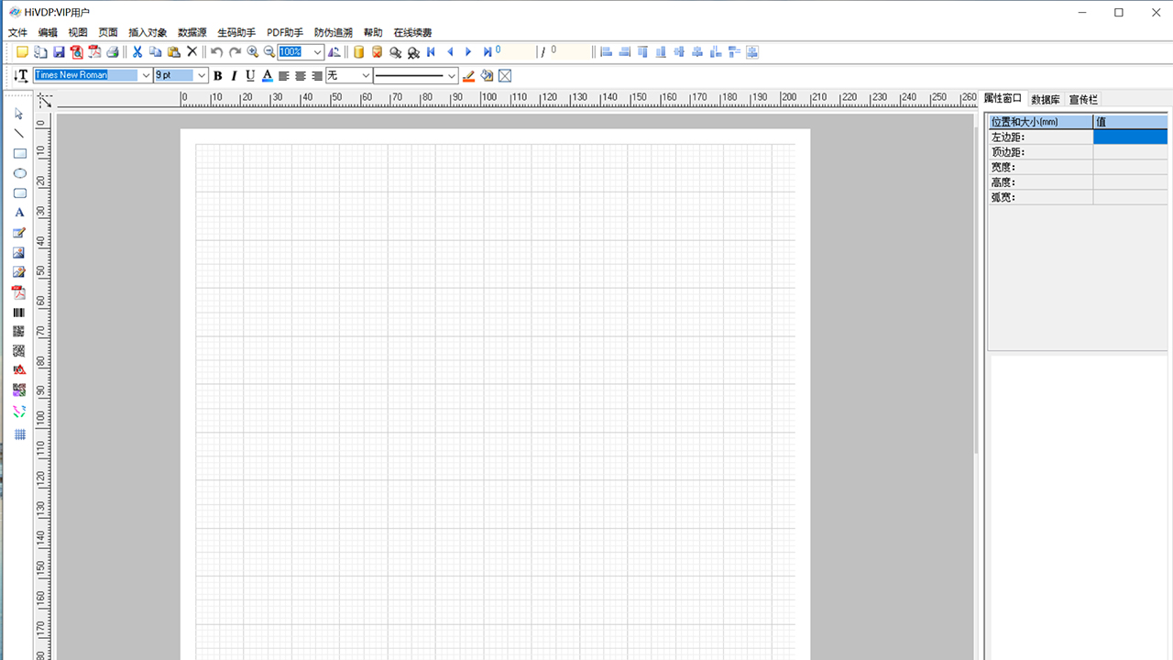Open the line style dropdown

452,75
